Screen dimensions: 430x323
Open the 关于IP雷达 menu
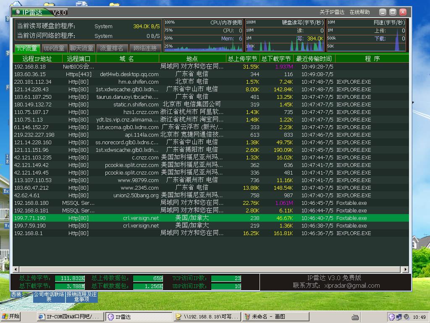332,12
